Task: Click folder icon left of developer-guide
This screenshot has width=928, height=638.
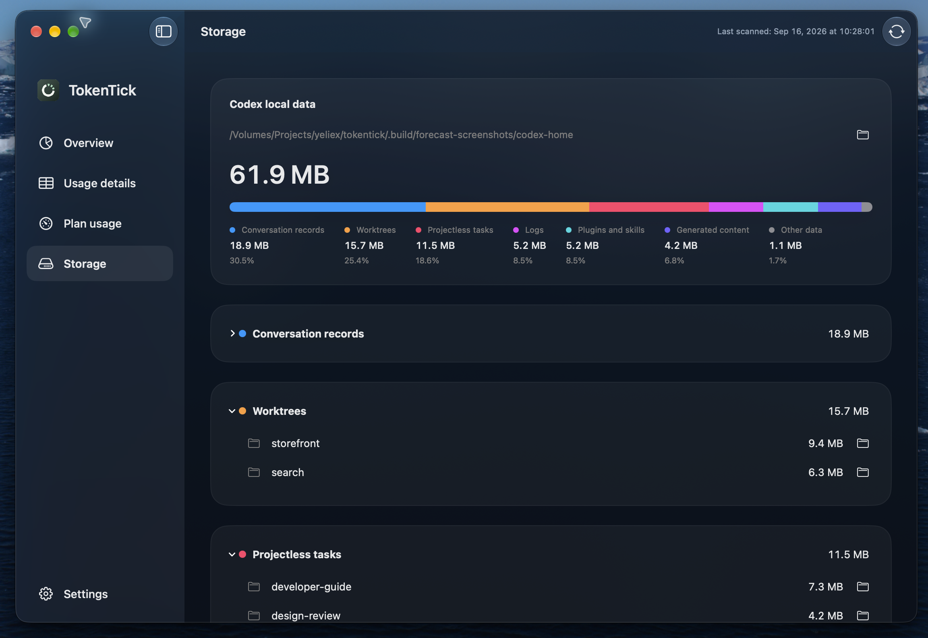Action: coord(254,586)
